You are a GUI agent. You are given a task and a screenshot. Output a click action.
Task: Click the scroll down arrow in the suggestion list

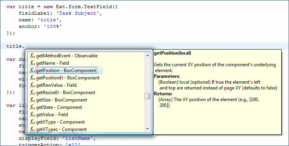(148, 129)
